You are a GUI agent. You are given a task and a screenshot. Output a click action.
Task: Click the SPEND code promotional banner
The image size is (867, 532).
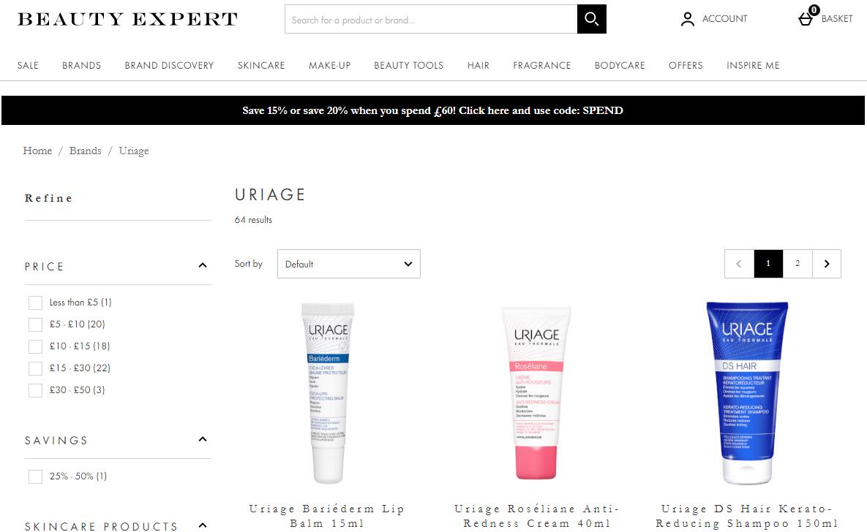(x=433, y=110)
